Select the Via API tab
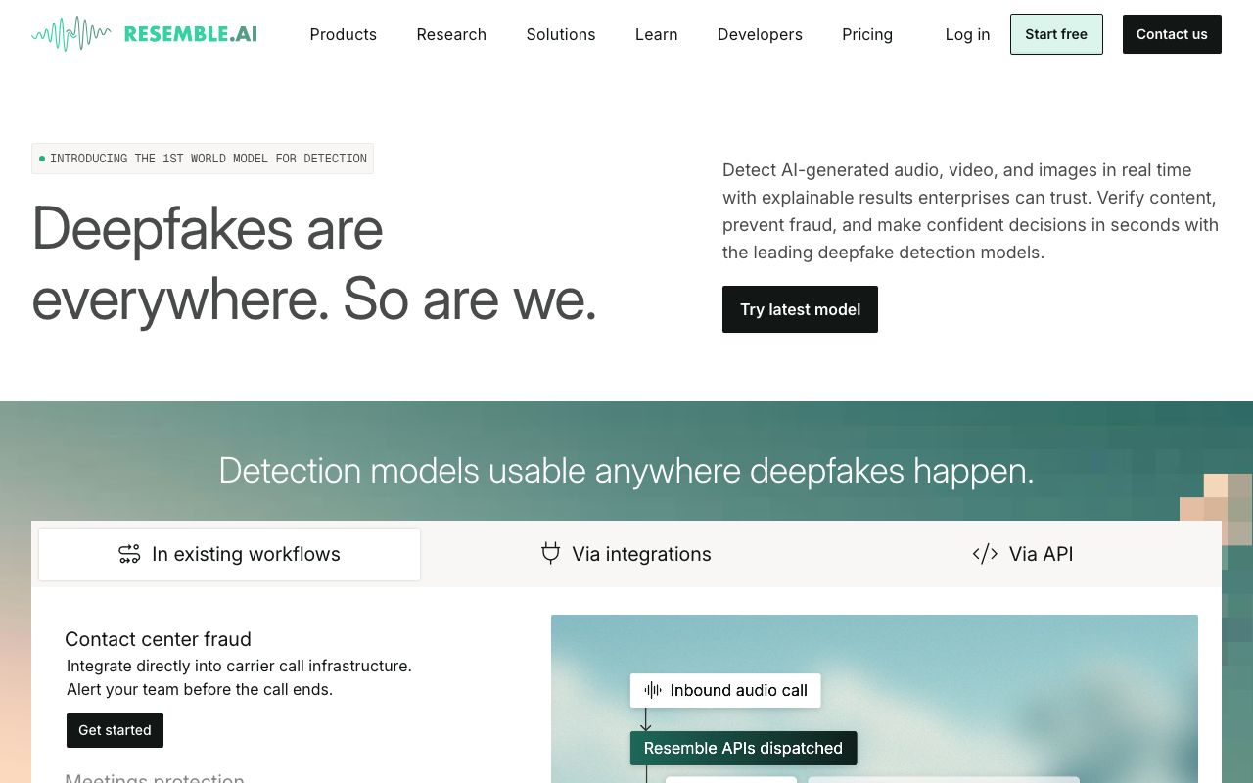The height and width of the screenshot is (783, 1253). point(1023,554)
